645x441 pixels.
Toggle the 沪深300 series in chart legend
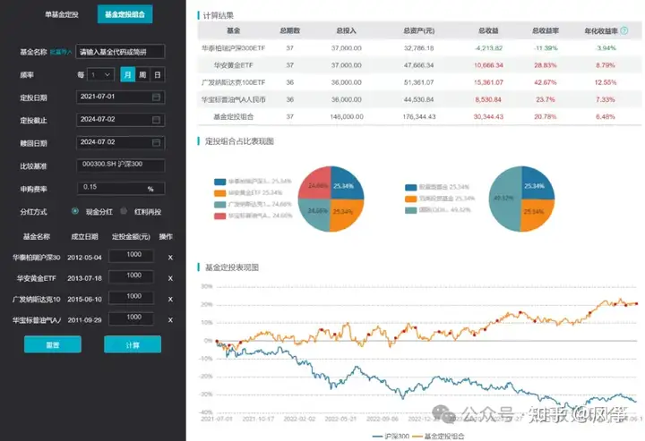pyautogui.click(x=391, y=436)
